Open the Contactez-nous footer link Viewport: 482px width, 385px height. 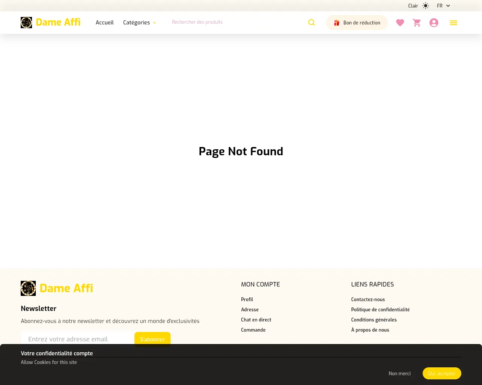pyautogui.click(x=368, y=299)
